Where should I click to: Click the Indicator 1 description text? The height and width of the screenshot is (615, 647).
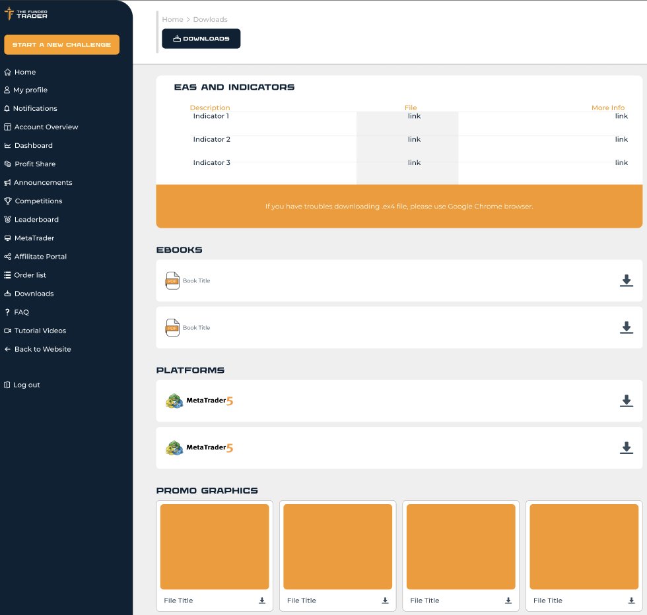pyautogui.click(x=211, y=116)
